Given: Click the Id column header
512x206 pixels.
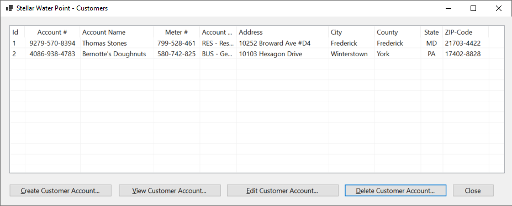Looking at the screenshot, I should click(17, 32).
